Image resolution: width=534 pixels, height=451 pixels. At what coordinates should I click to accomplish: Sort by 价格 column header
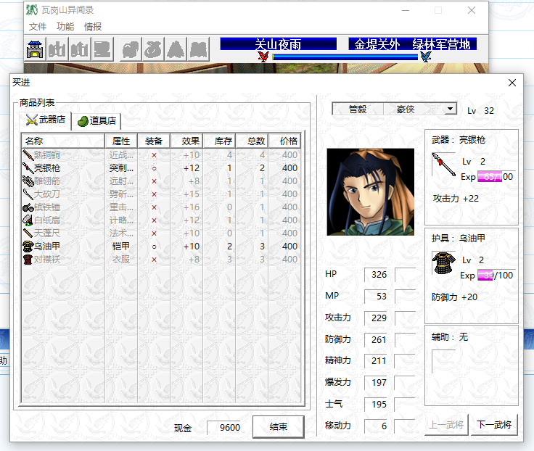[284, 141]
